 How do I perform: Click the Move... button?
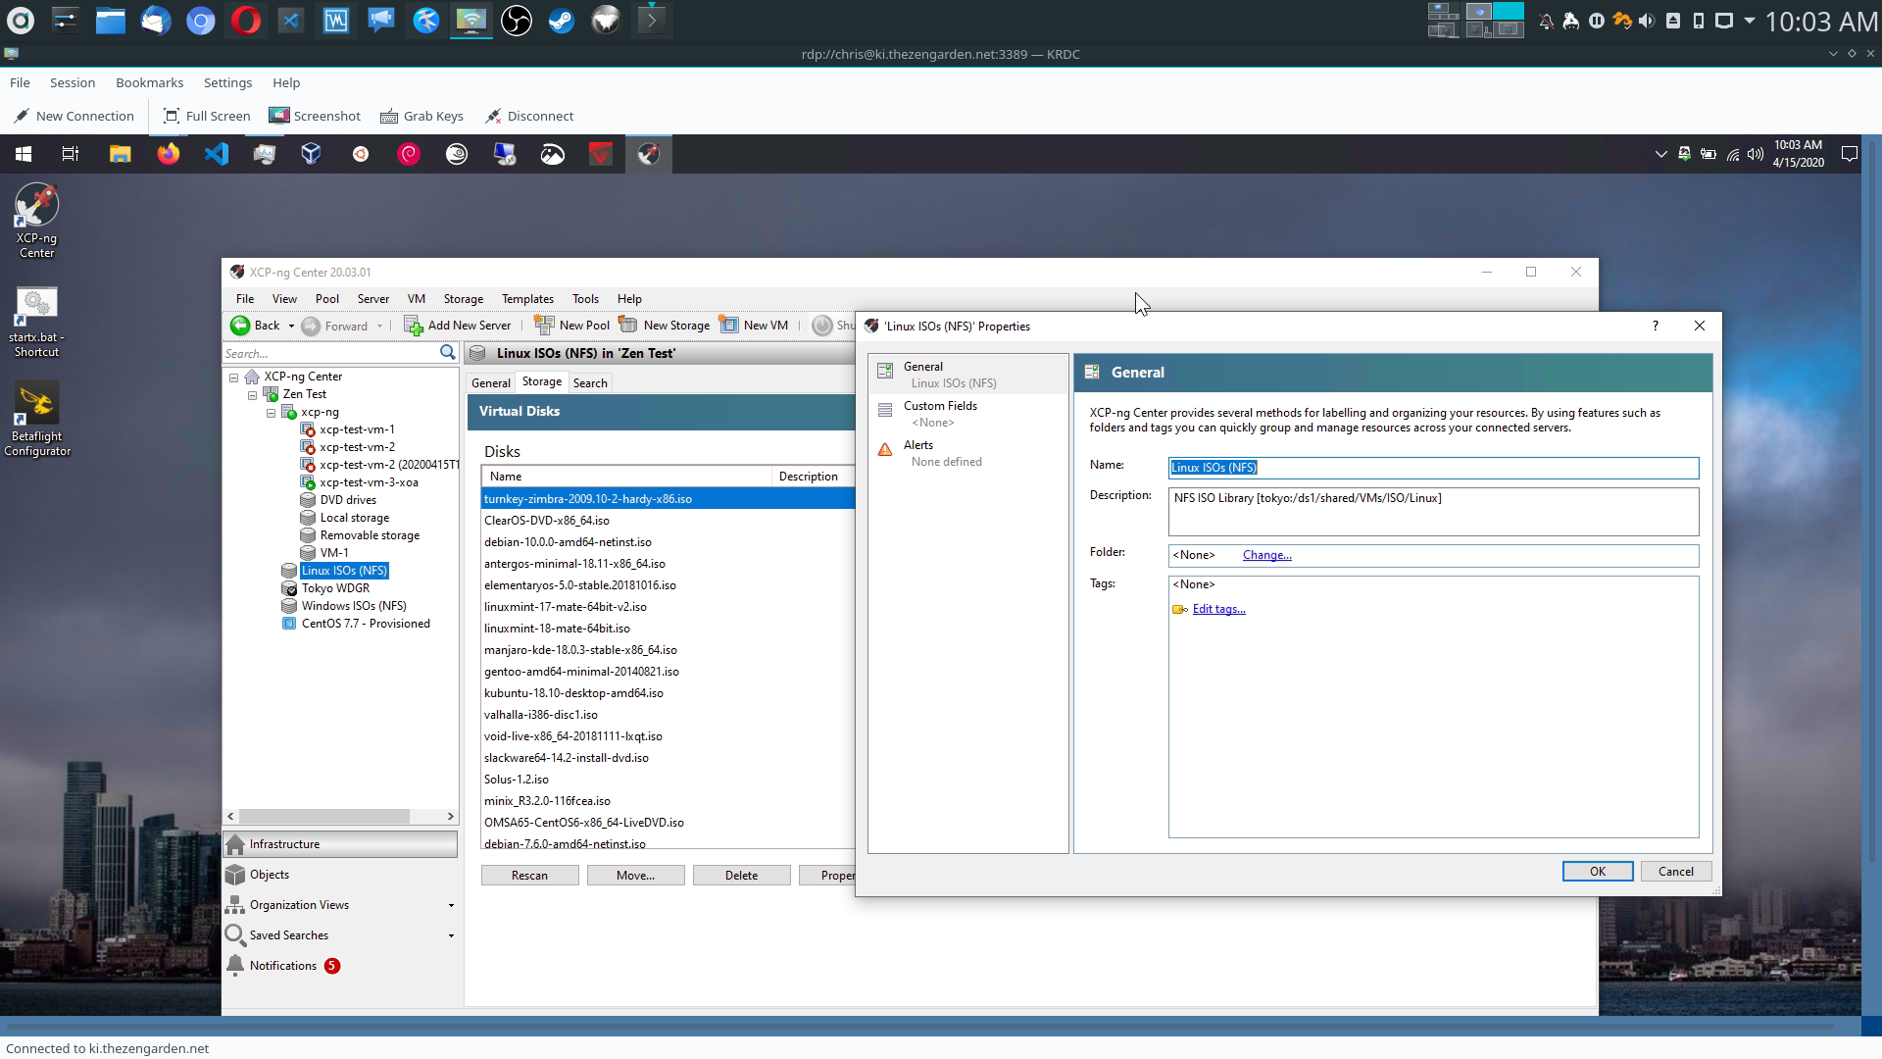(635, 876)
